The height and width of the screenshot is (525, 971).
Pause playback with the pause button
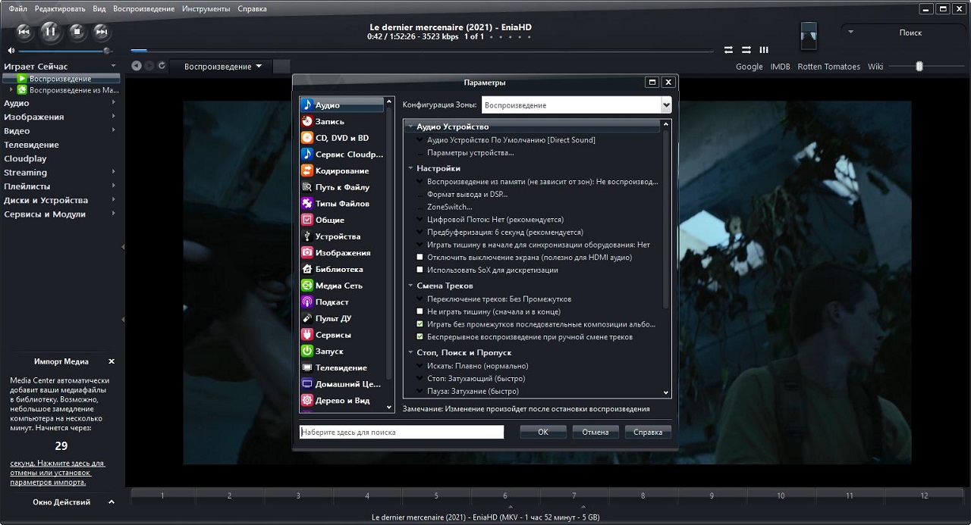(x=50, y=31)
